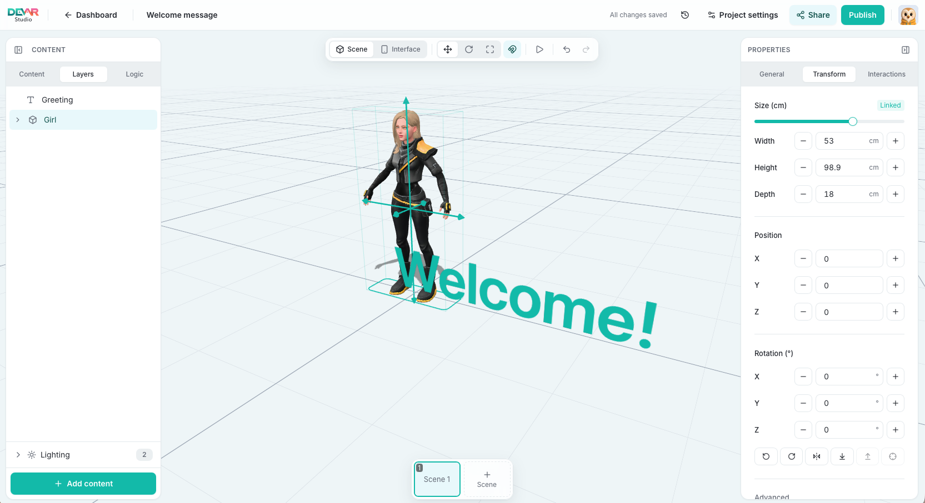Undo the last action

point(567,49)
